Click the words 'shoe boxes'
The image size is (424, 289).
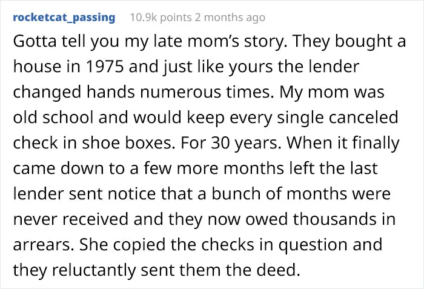tap(127, 143)
